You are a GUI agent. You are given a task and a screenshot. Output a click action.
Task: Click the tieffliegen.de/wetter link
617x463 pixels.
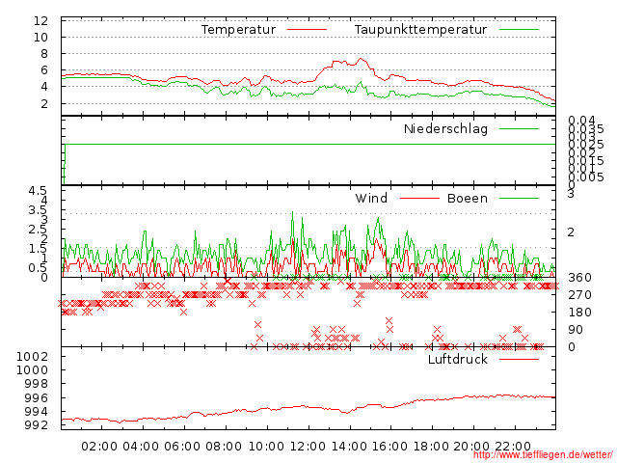point(543,455)
